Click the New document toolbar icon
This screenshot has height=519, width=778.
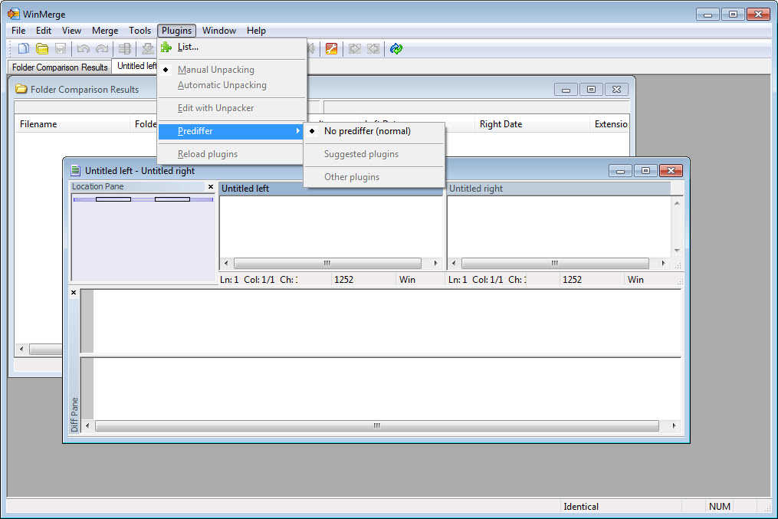click(x=23, y=48)
